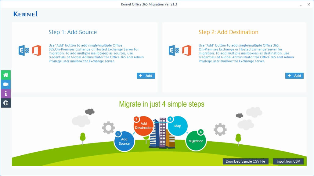Click the Step 2: Add Destination heading
The height and width of the screenshot is (176, 314).
[229, 32]
